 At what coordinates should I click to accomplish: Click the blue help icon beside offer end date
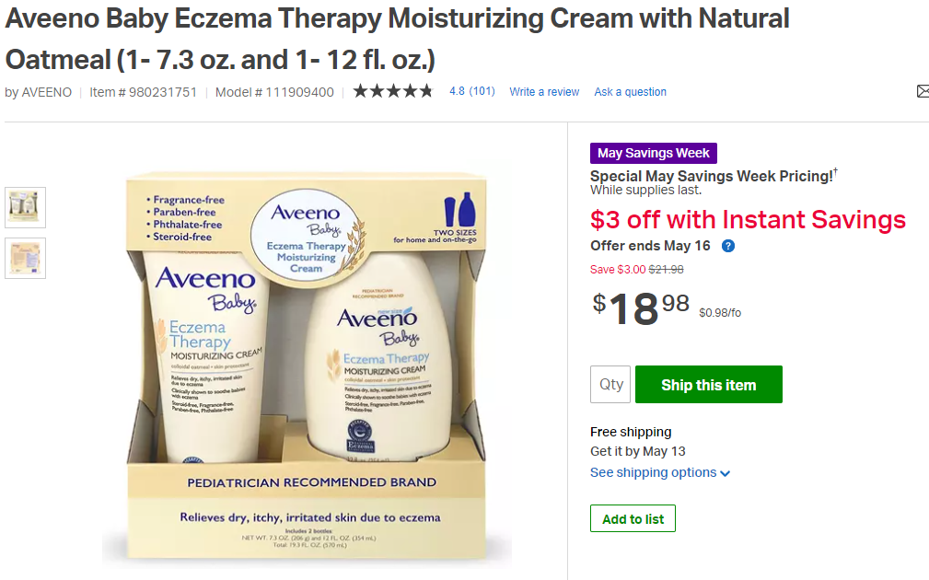(x=728, y=246)
